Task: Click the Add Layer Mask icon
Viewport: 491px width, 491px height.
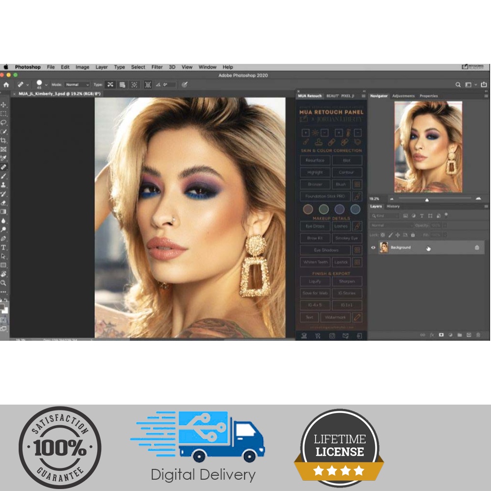Action: pos(441,335)
